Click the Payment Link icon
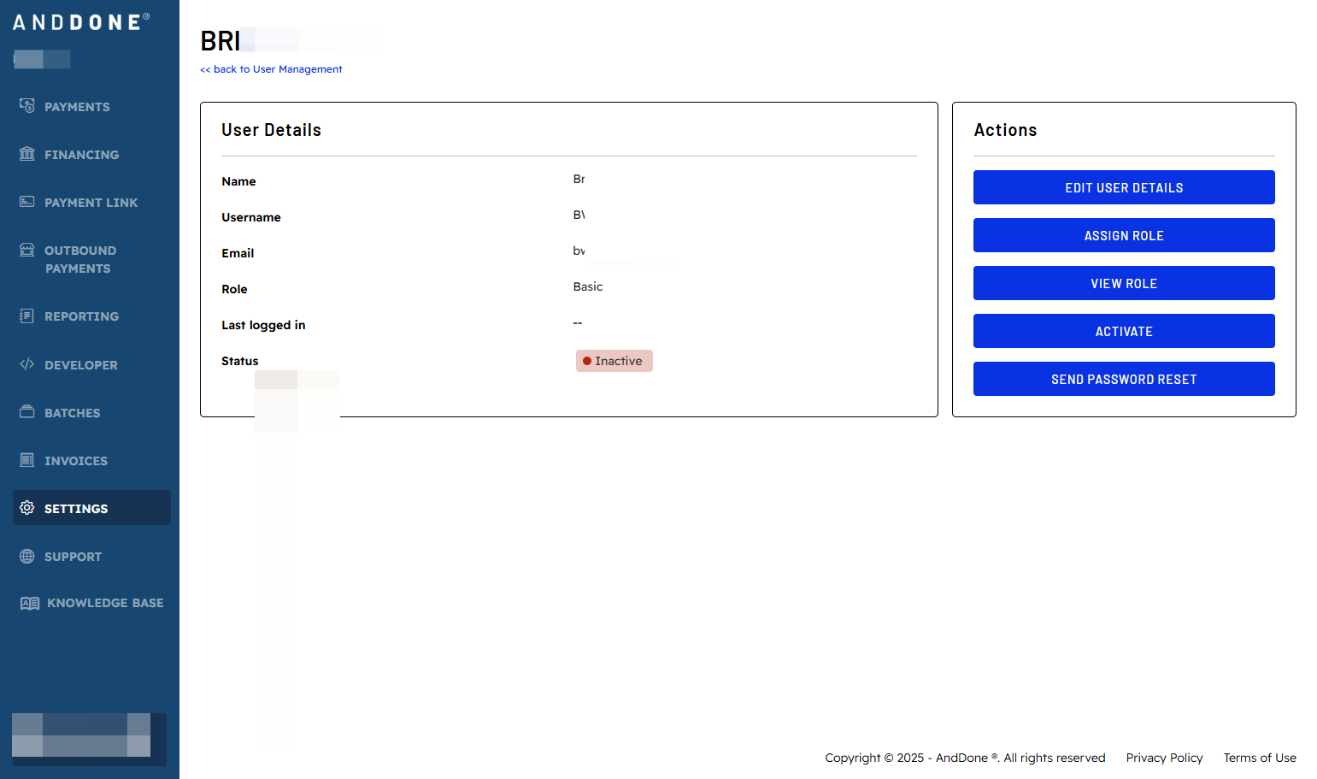Image resolution: width=1317 pixels, height=779 pixels. [x=27, y=202]
